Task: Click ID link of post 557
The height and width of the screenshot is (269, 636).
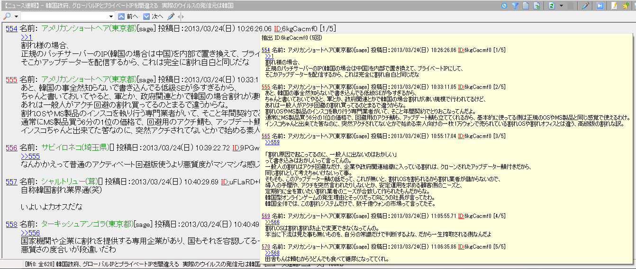Action: pos(225,182)
